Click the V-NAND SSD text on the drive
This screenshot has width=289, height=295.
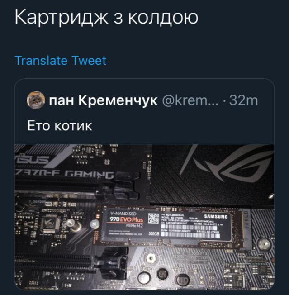point(123,214)
